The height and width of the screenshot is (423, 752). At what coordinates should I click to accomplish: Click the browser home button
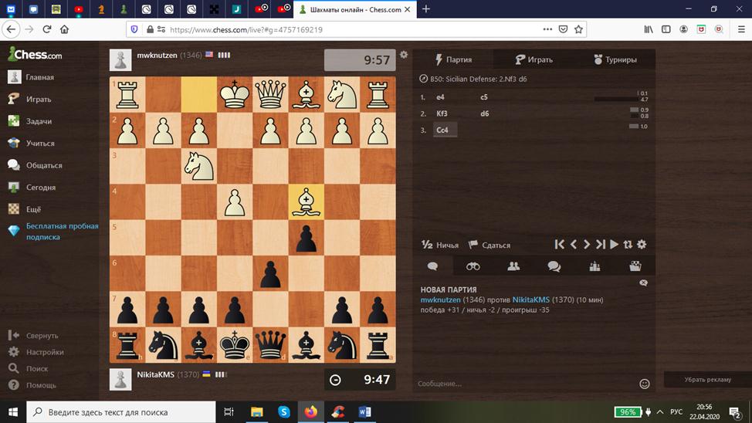click(x=64, y=29)
